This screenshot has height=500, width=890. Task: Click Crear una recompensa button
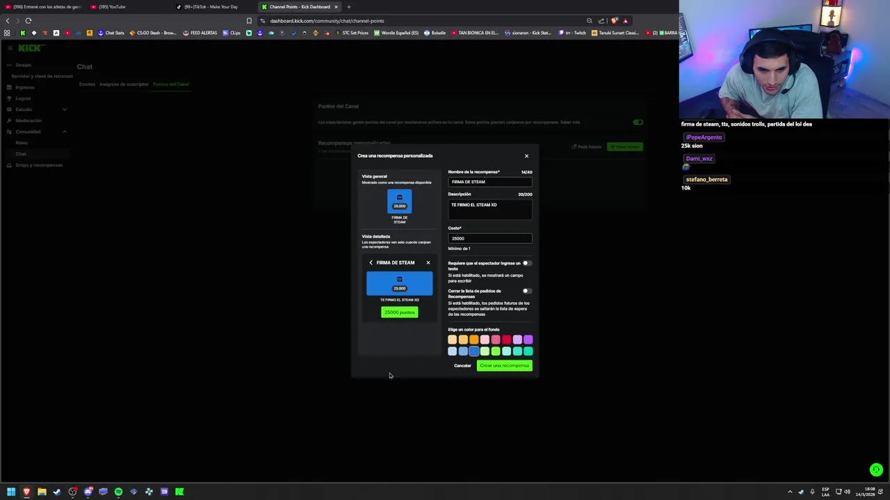(x=505, y=366)
